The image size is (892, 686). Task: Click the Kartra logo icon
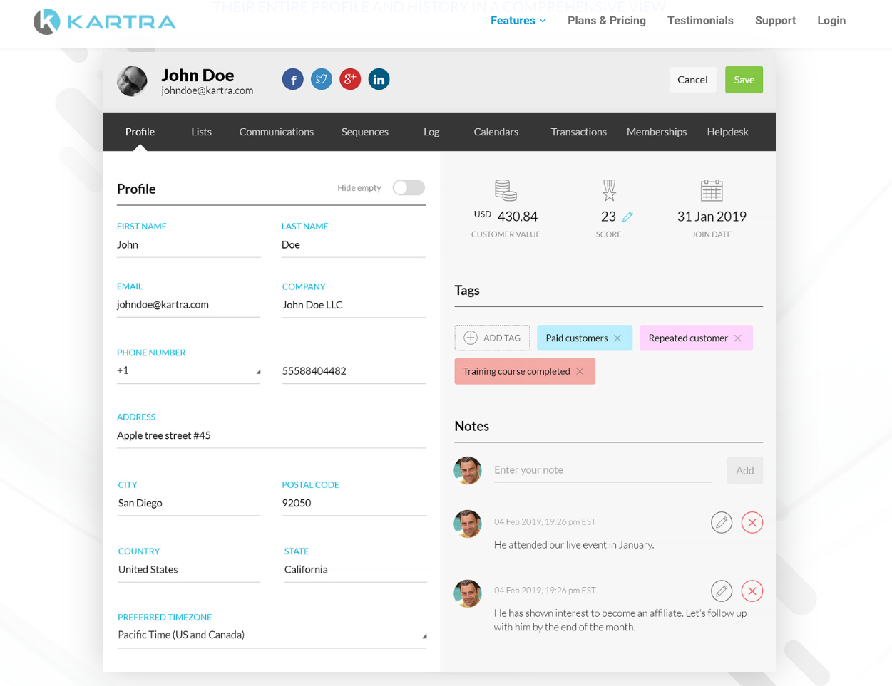tap(47, 21)
